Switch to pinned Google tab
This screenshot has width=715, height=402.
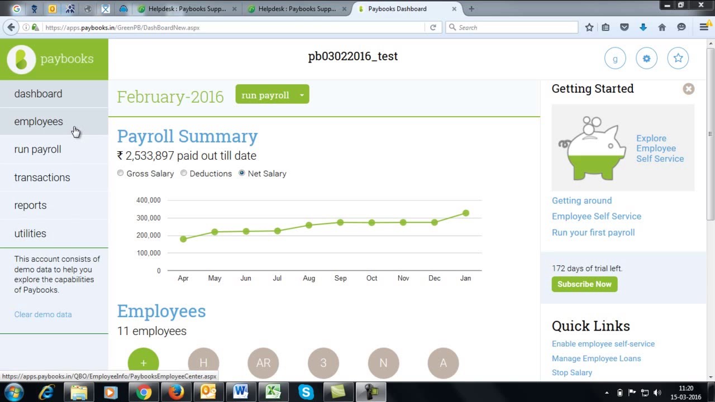point(16,9)
